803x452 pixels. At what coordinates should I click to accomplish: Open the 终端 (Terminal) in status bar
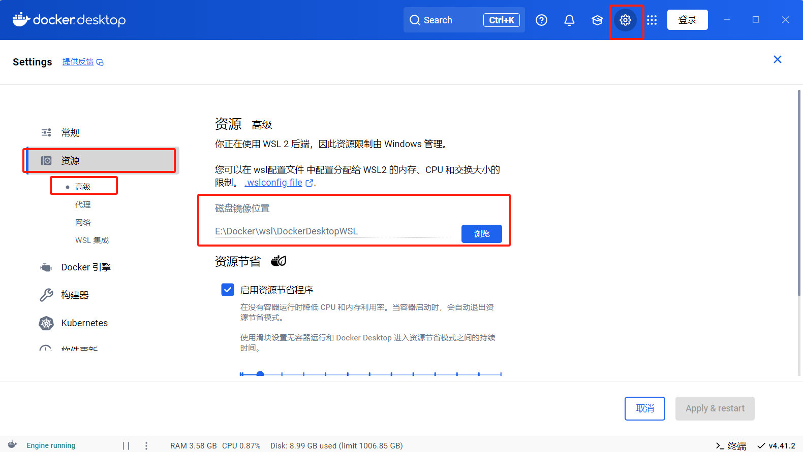click(731, 446)
